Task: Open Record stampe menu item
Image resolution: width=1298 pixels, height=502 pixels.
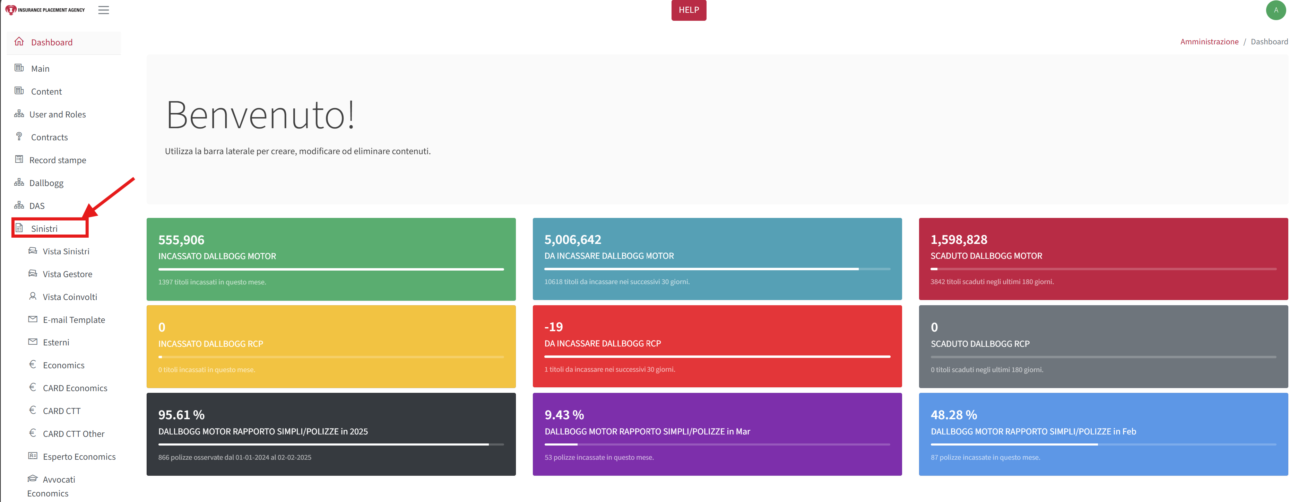Action: [58, 160]
